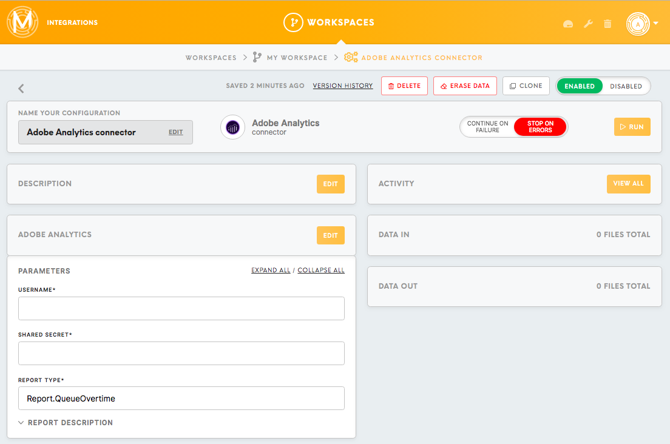Select the Adobe Analytics Connector breadcrumb

point(422,58)
